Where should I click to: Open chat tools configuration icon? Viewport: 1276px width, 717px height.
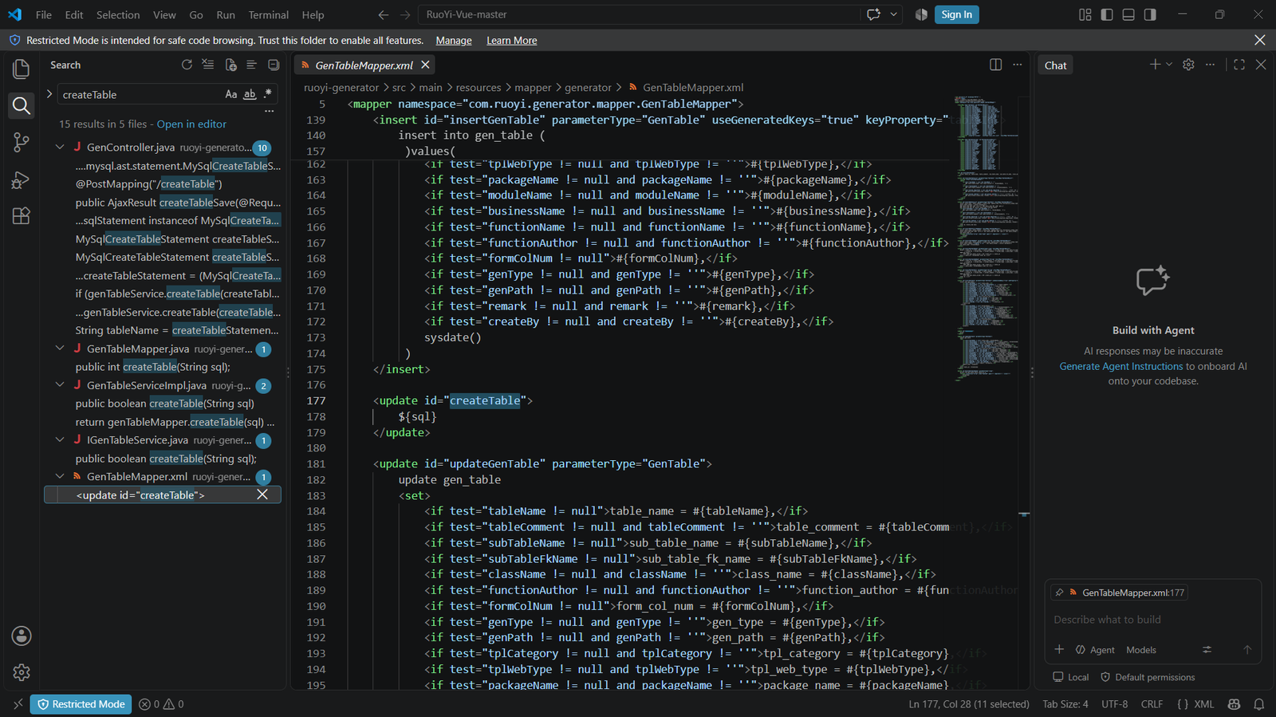coord(1207,649)
